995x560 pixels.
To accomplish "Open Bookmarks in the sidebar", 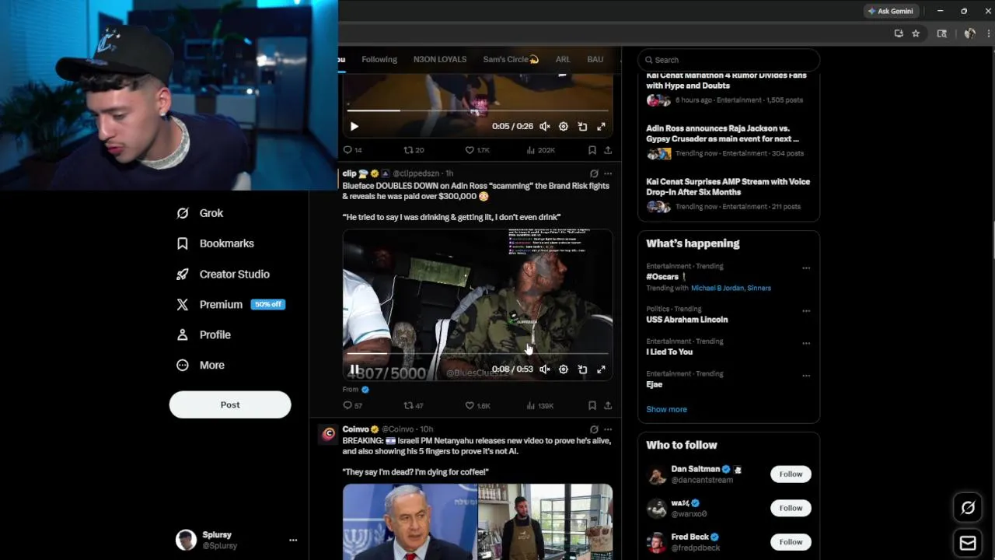I will pyautogui.click(x=215, y=243).
